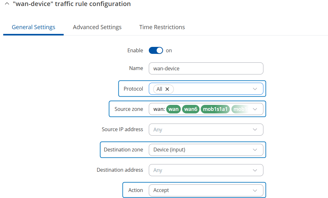
Task: Click the Destination address "Any" field
Action: coord(199,170)
